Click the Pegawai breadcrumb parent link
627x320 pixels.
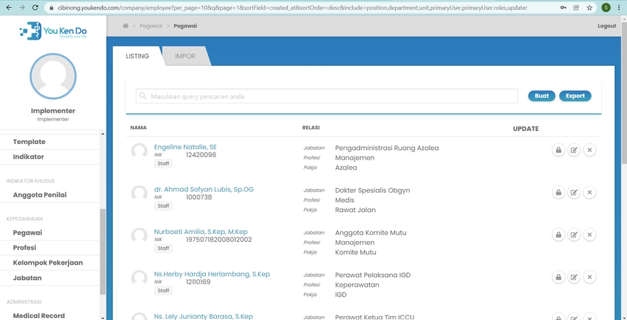point(151,26)
